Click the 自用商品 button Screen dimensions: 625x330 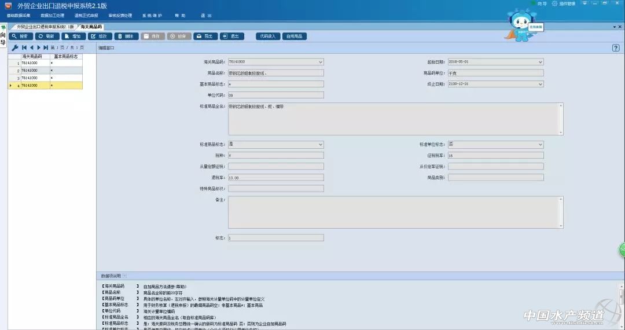[x=295, y=36]
